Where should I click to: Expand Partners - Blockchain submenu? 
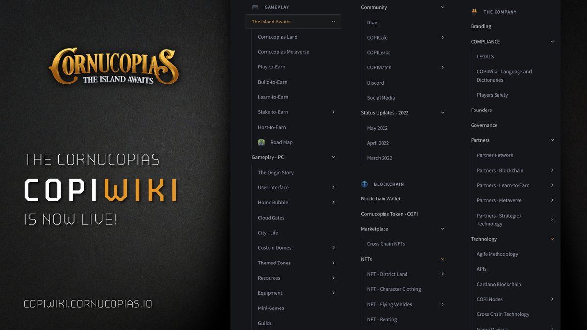point(552,170)
